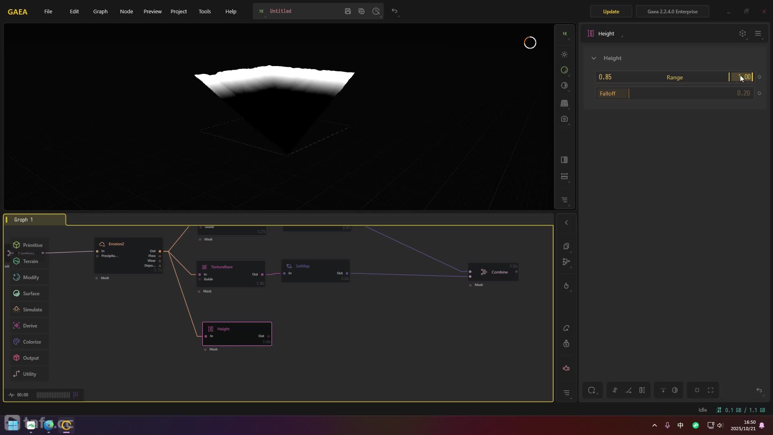Expand the Erosion category in node palette
The image size is (773, 435).
[x=32, y=310]
